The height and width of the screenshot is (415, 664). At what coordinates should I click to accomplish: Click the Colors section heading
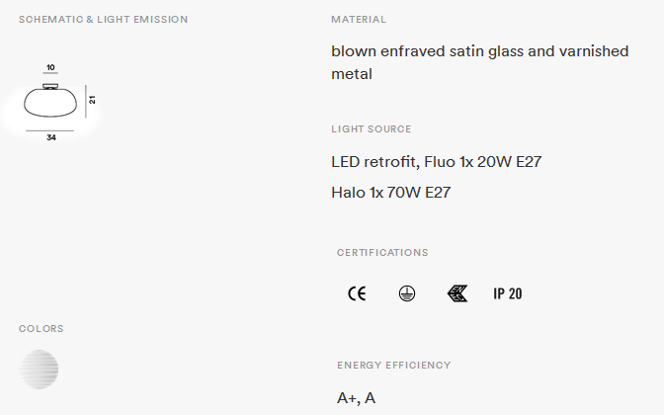41,329
